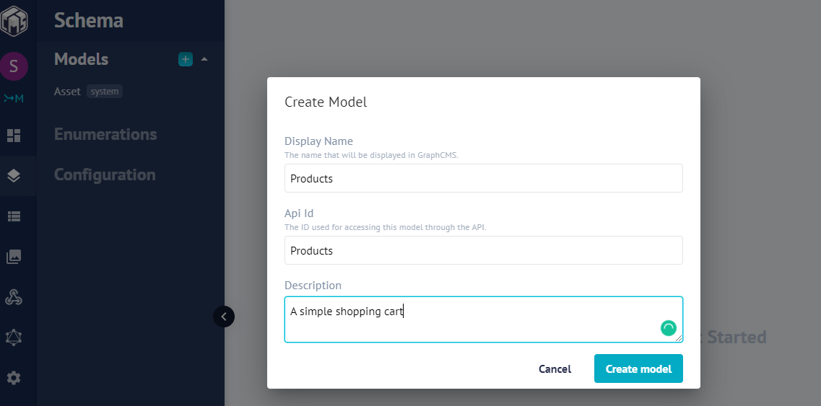Click the master environment branch icon

tap(14, 98)
